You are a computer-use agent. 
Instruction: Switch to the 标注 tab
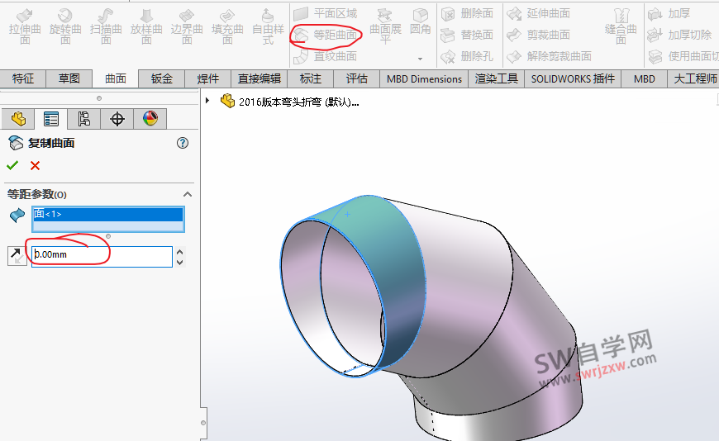pyautogui.click(x=311, y=78)
